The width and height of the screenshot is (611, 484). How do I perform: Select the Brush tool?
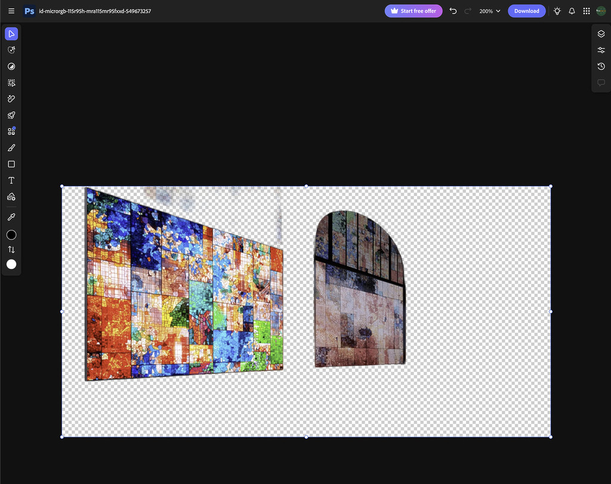coord(11,148)
